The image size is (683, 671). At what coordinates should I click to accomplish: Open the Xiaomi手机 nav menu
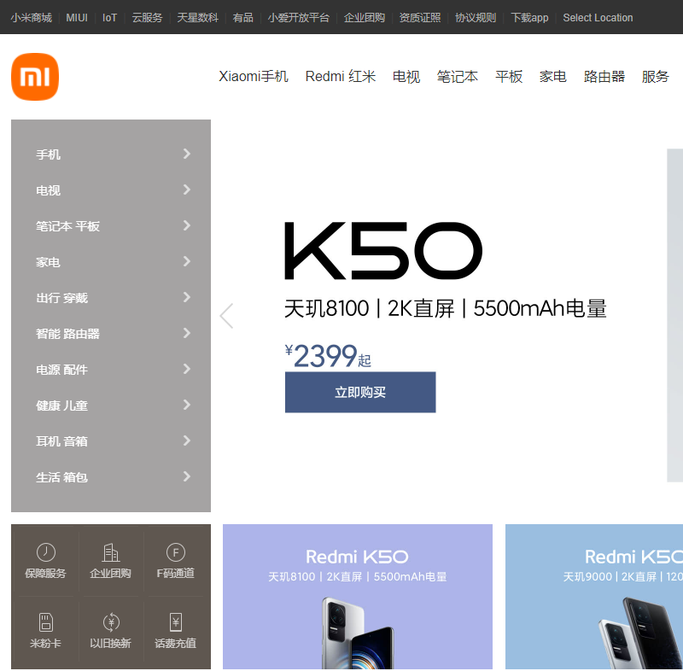pos(254,77)
